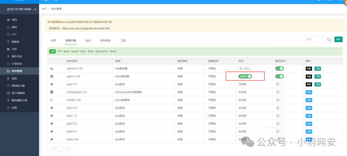Click 卸载 for php7.3.4
Image resolution: width=347 pixels, height=156 pixels.
[309, 84]
